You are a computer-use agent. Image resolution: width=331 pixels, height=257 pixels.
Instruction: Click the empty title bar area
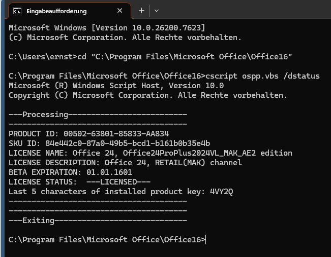(x=245, y=9)
